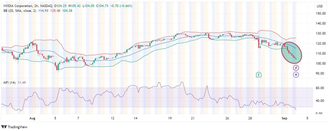Click the 130.00 price axis label

pyautogui.click(x=320, y=33)
